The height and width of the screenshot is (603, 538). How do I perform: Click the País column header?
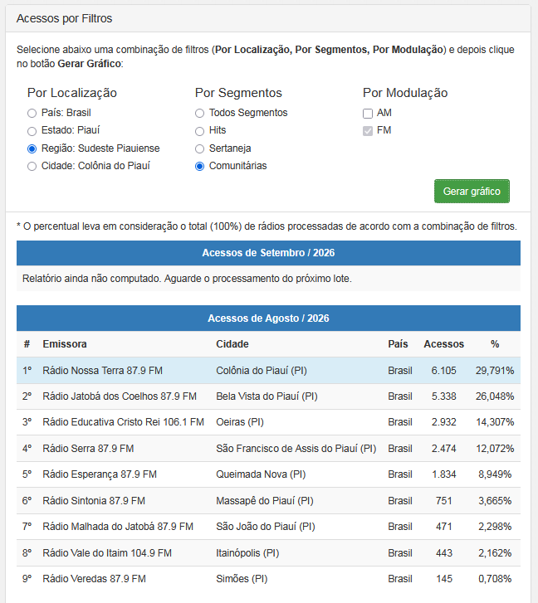tap(398, 344)
